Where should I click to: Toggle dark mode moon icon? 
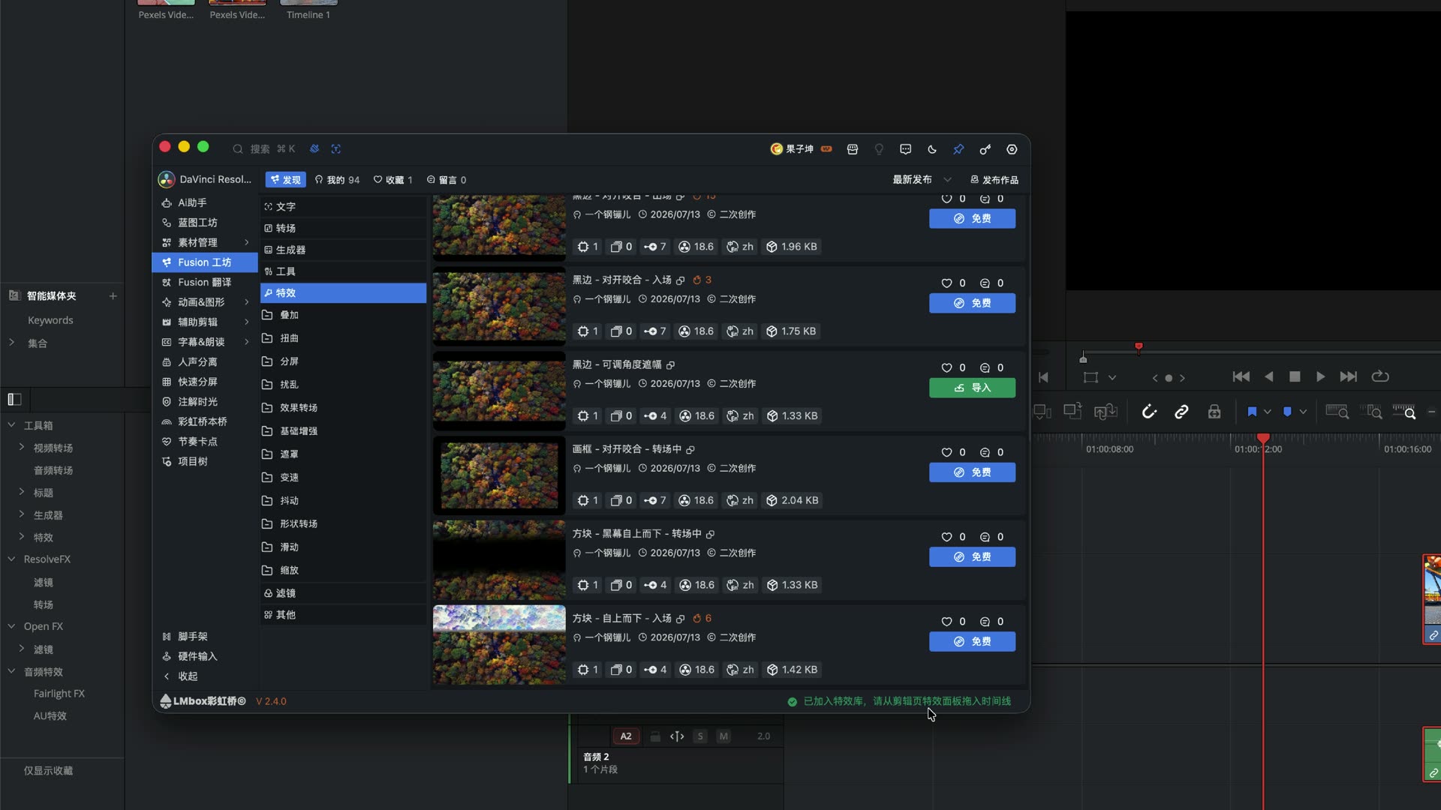point(932,149)
